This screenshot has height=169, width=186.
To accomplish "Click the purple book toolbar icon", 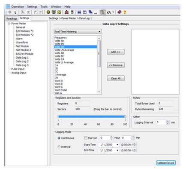I will 120,12.
